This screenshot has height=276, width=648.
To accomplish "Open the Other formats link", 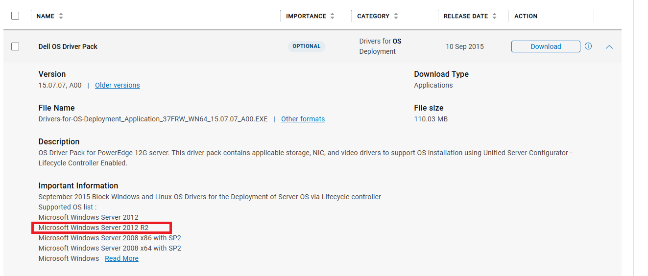I will point(303,119).
